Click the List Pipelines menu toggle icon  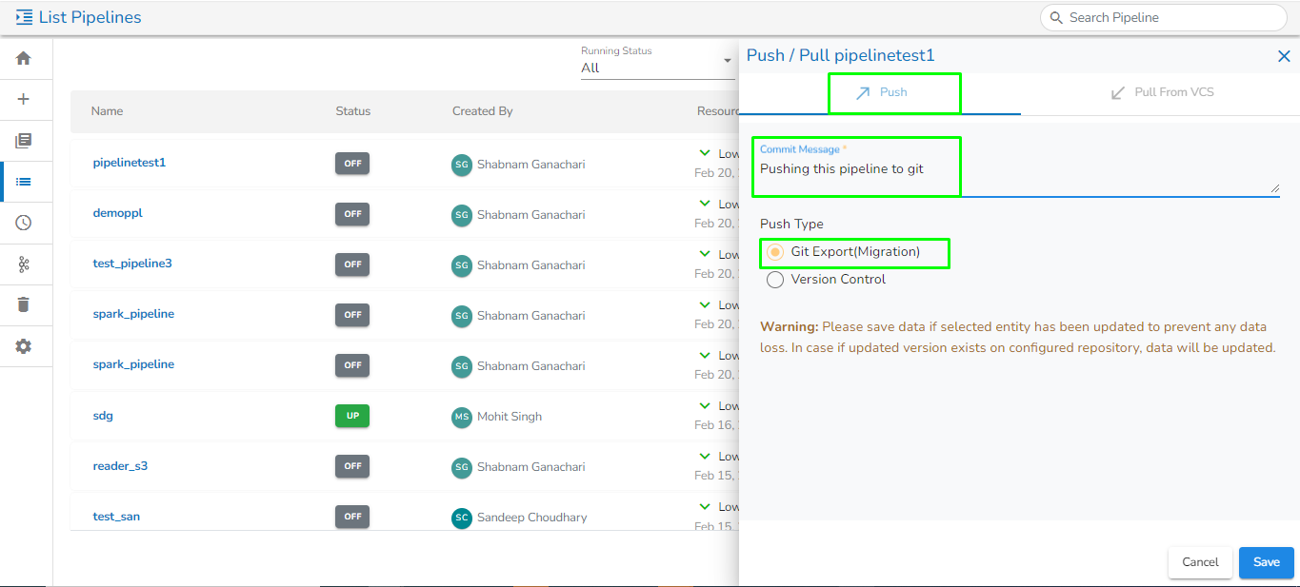25,17
